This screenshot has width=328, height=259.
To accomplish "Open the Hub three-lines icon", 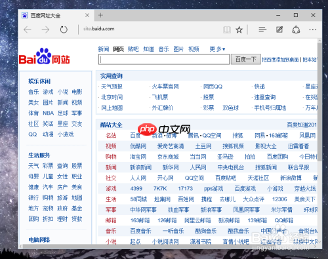I will tap(262, 30).
